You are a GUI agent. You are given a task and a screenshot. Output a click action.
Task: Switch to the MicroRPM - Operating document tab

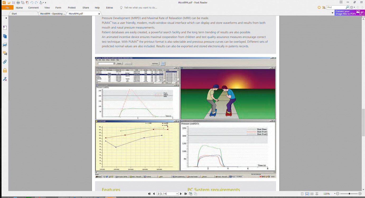(53, 14)
